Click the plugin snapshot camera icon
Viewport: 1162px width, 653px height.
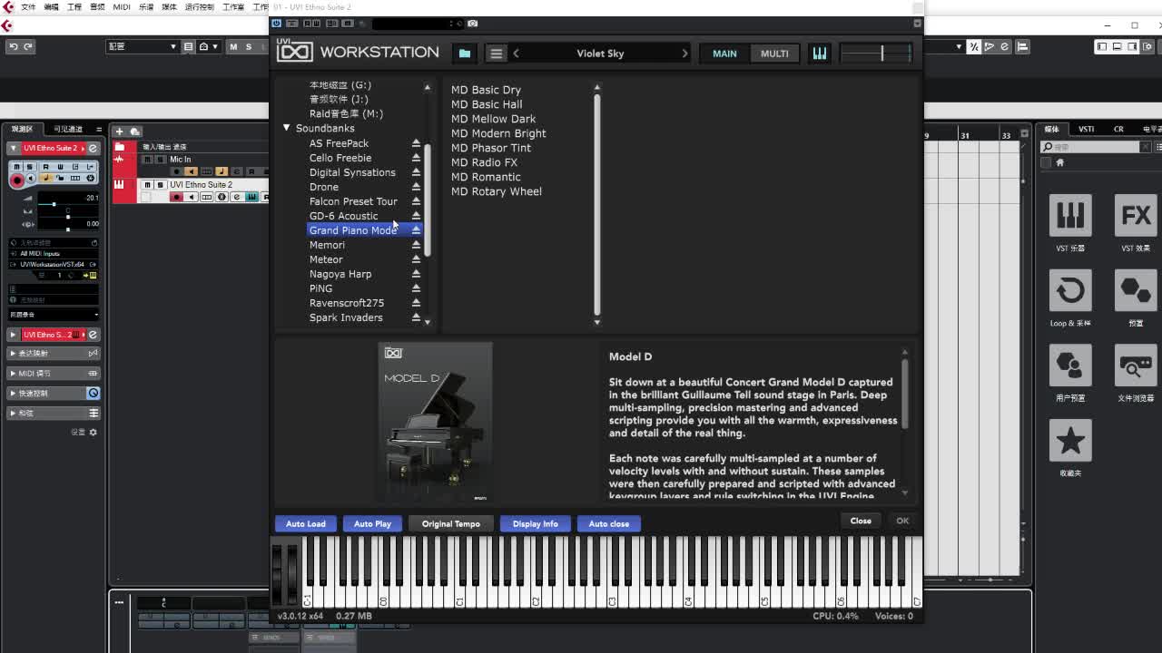tap(472, 24)
